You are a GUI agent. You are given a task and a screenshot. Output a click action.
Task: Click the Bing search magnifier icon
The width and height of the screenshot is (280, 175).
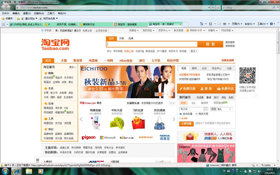click(274, 8)
